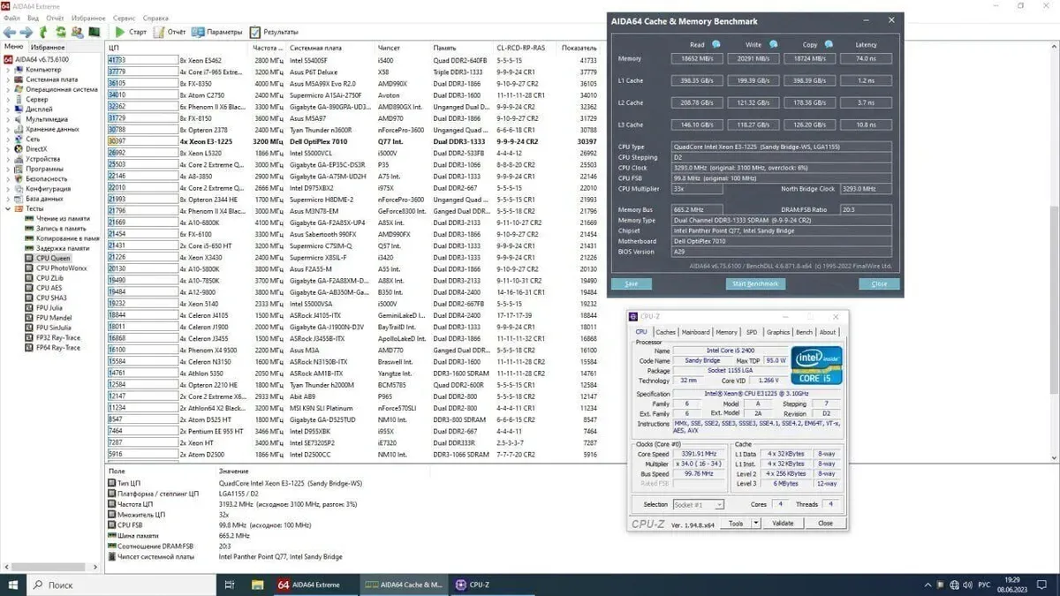This screenshot has height=596, width=1060.
Task: Select FPU Julia benchmark in tree
Action: (x=51, y=307)
